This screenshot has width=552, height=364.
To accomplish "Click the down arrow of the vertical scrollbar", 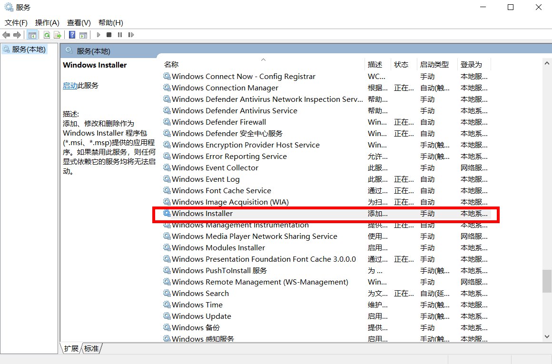I will click(547, 336).
